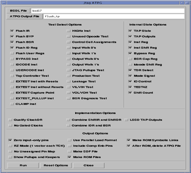191x173 pixels.
Task: Click the Reset Options button
Action: click(x=56, y=165)
